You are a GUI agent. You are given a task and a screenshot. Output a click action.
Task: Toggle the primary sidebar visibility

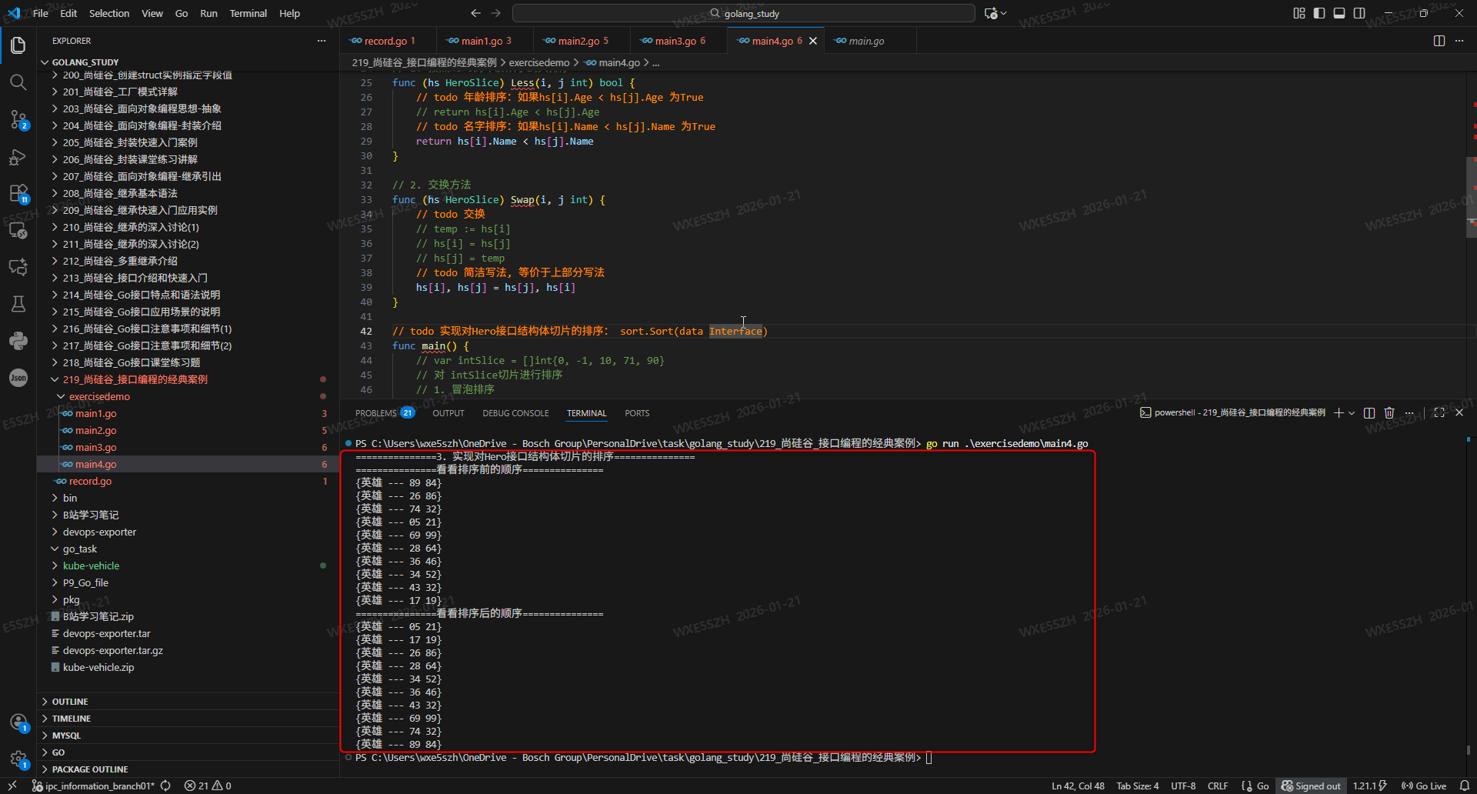[1319, 13]
